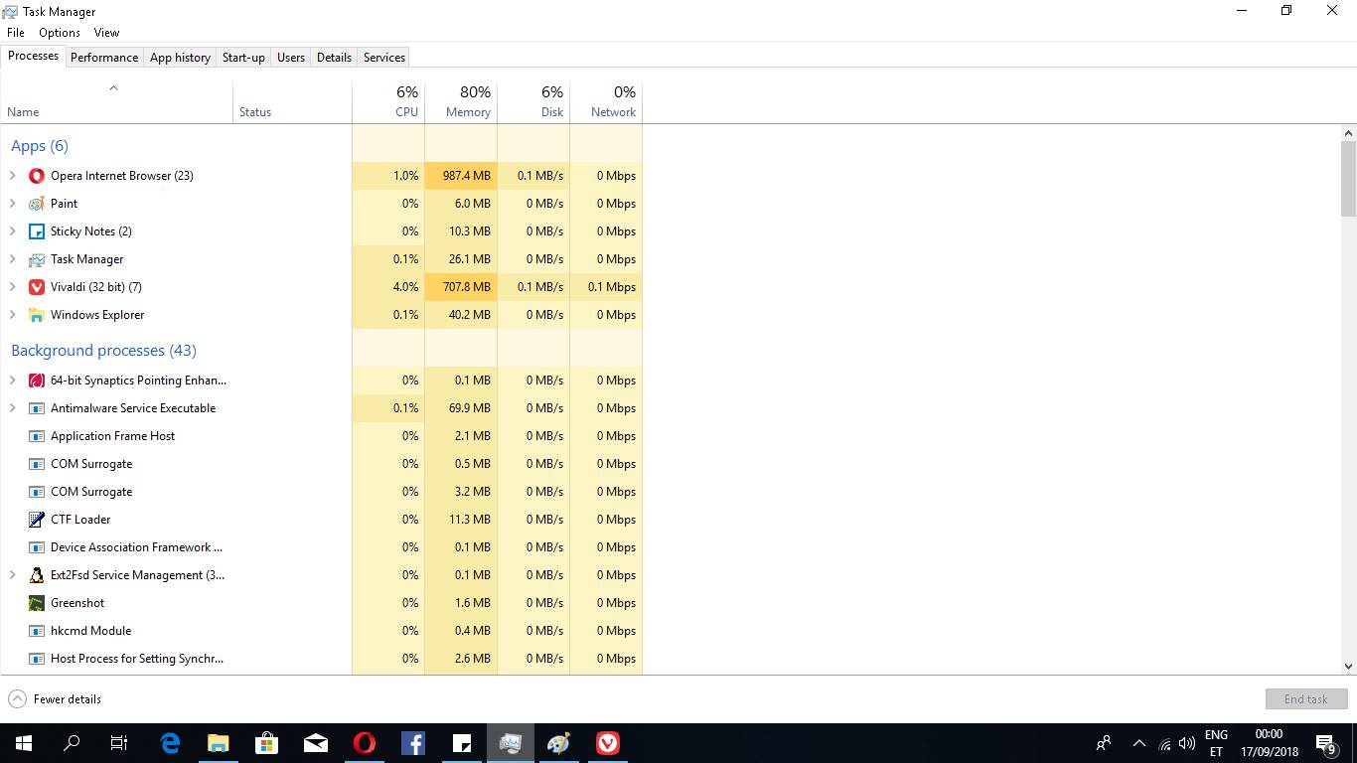Expand the Sticky Notes process group
The width and height of the screenshot is (1357, 763).
point(12,231)
